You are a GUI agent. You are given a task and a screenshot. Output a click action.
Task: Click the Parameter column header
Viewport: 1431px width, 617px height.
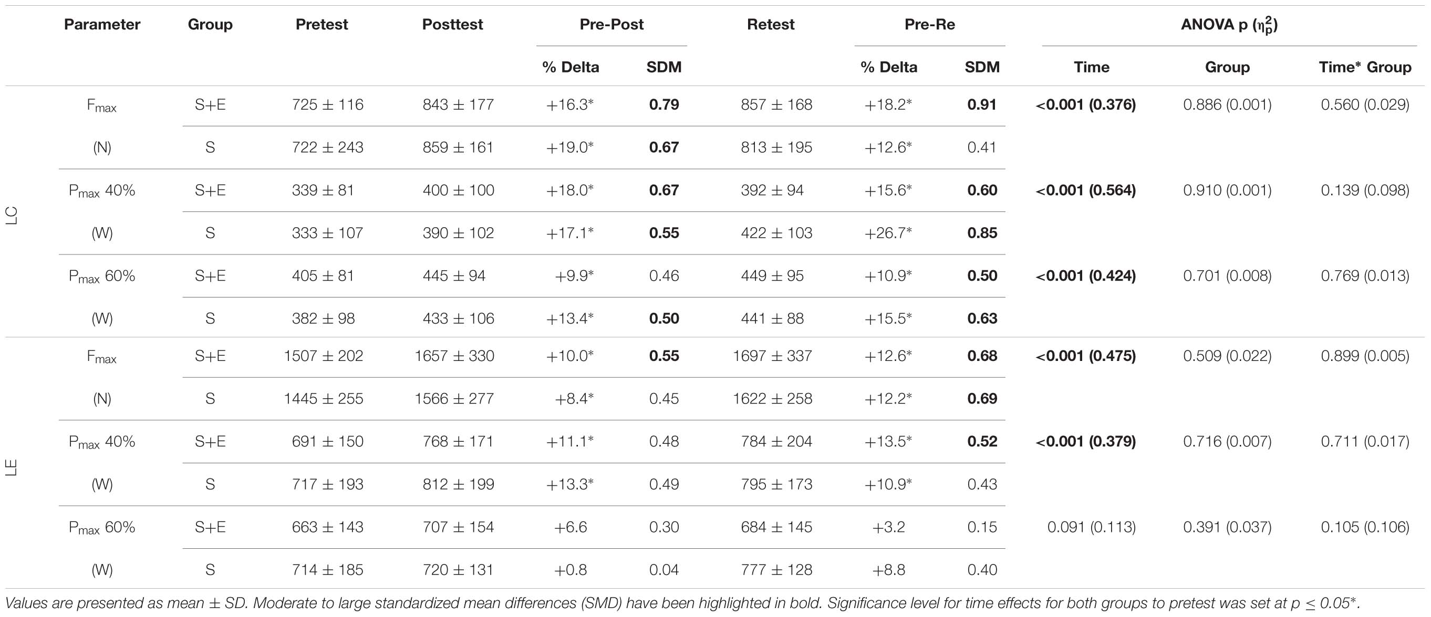point(102,25)
